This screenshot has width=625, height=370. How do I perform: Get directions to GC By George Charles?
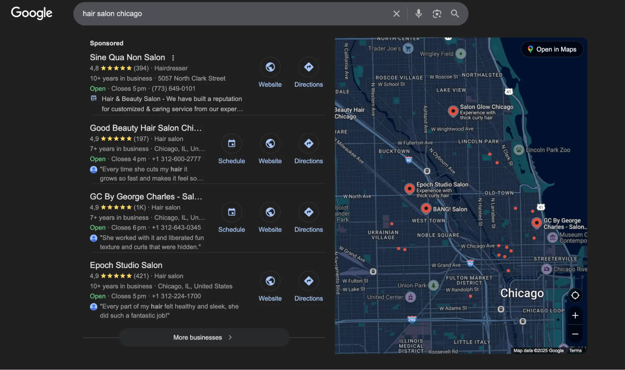coord(309,212)
